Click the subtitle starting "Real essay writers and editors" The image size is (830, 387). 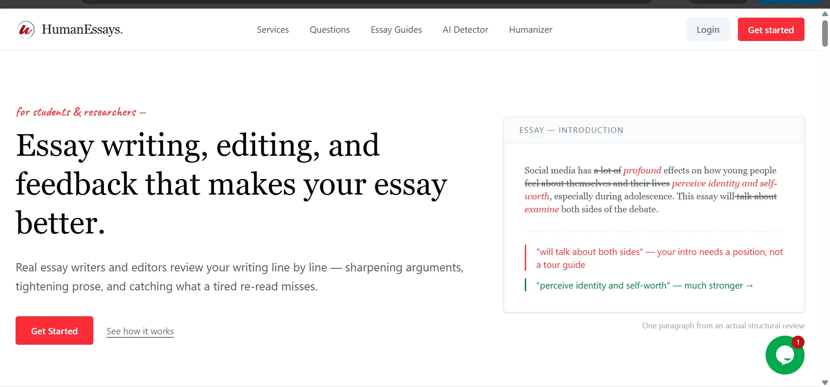point(239,277)
